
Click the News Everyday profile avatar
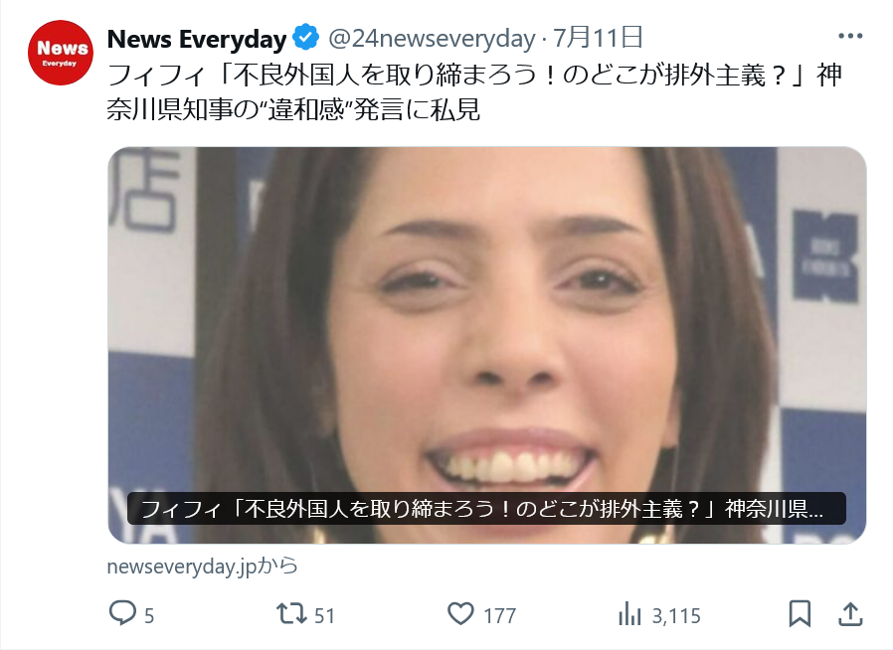click(61, 53)
